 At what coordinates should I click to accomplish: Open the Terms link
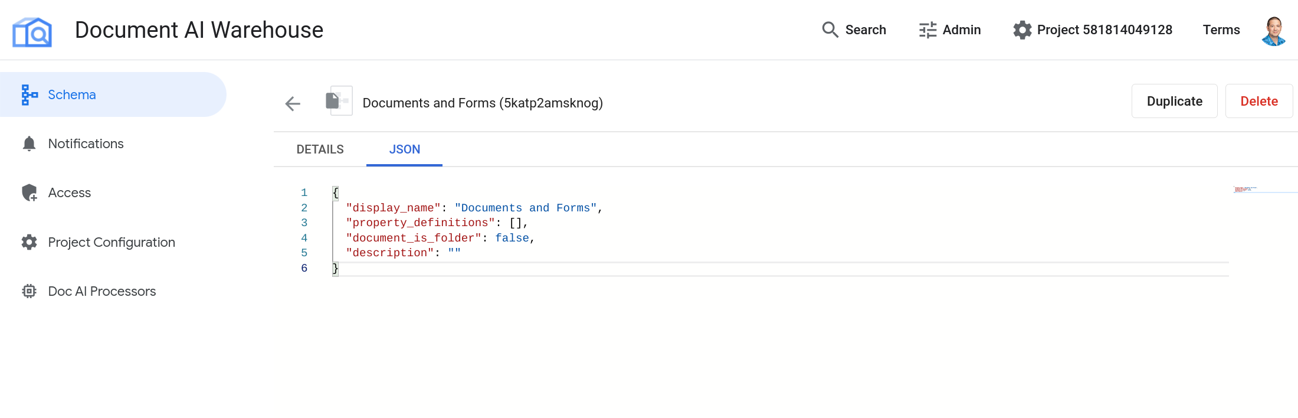click(1221, 30)
